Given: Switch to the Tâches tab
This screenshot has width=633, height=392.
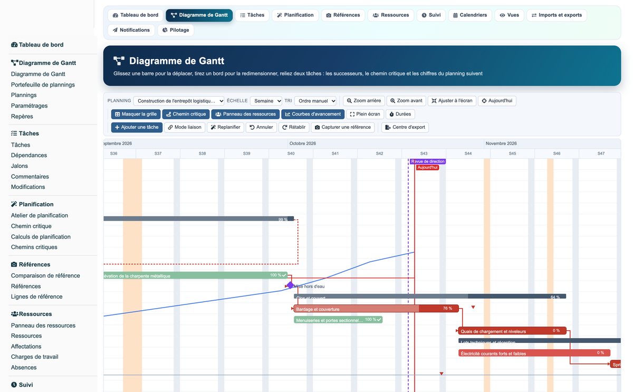Looking at the screenshot, I should [x=252, y=15].
